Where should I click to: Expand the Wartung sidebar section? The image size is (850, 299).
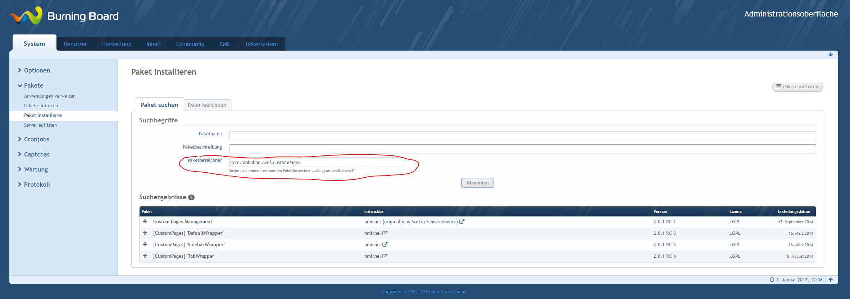[x=36, y=169]
